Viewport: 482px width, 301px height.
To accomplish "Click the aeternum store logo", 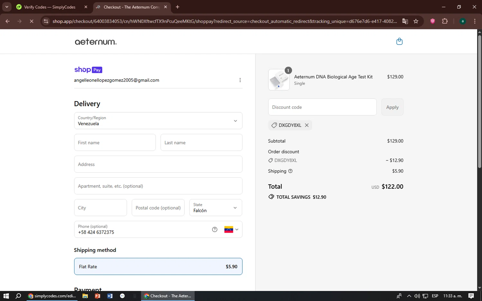I will point(96,42).
